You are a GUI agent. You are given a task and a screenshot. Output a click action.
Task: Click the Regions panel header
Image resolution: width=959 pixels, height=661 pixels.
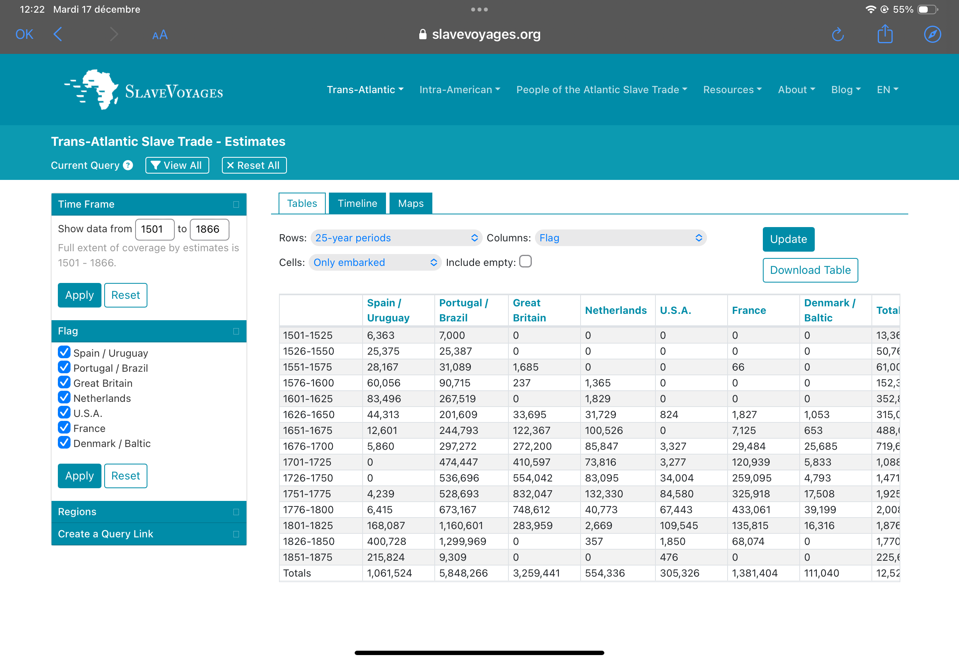149,512
